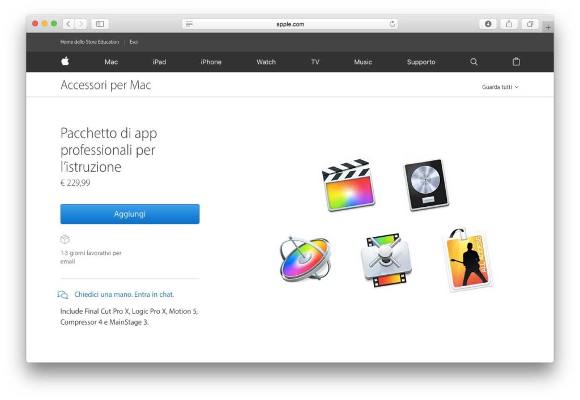Click the Safari share icon
The width and height of the screenshot is (580, 400).
(509, 24)
